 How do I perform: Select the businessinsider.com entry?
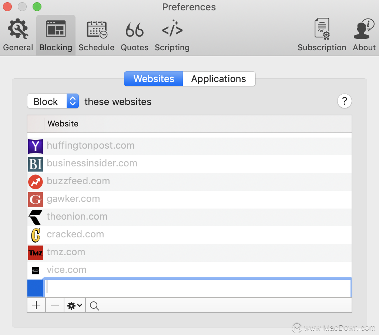[x=189, y=164]
